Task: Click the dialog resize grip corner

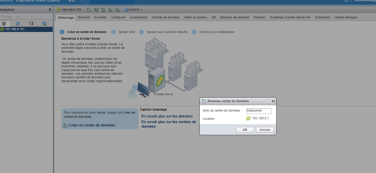Action: click(274, 133)
